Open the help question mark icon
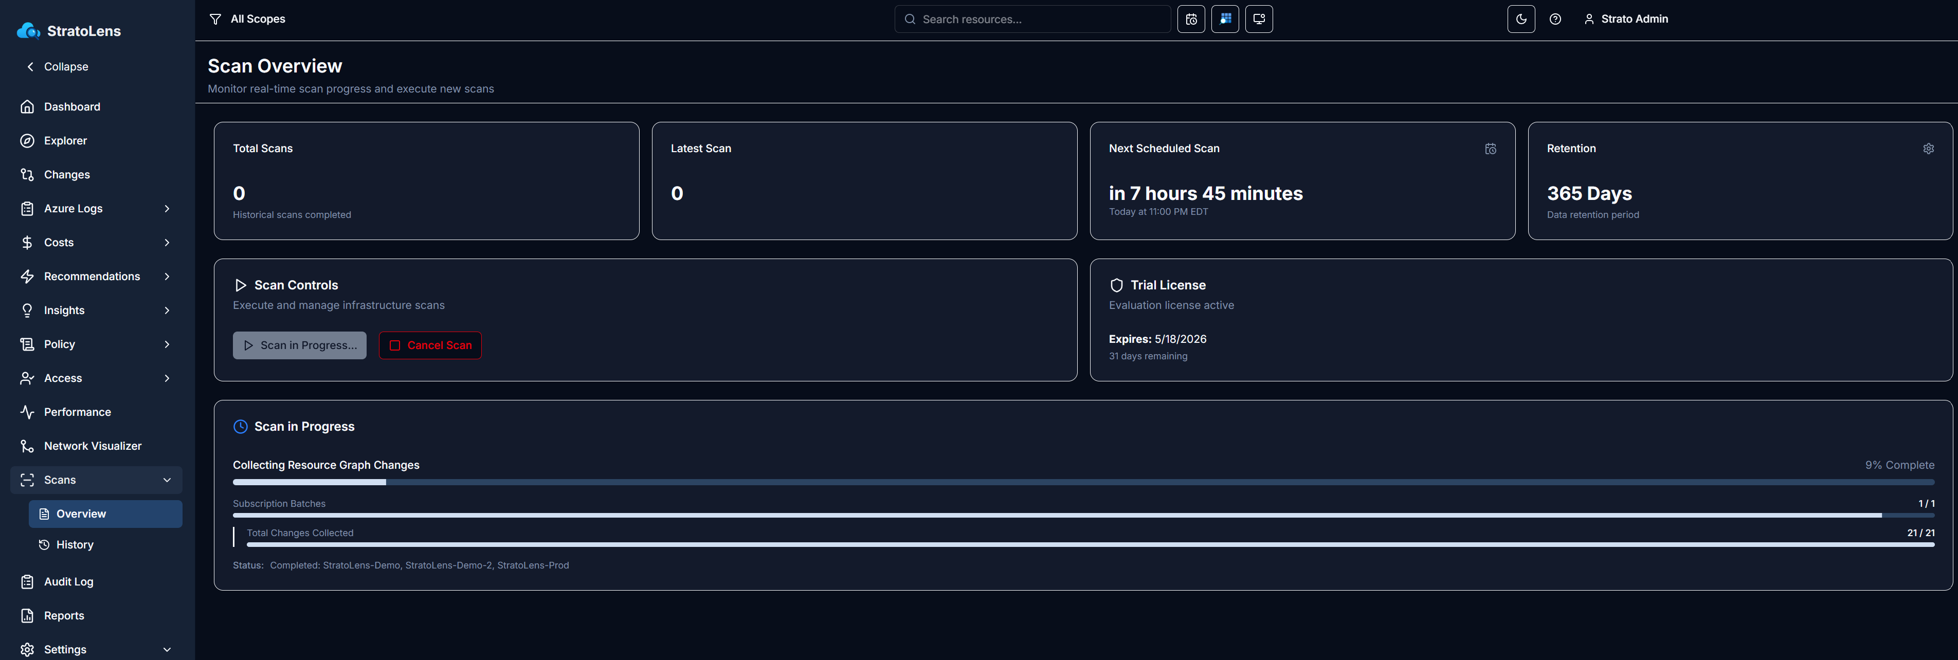Screen dimensions: 1958x660 tap(1554, 19)
